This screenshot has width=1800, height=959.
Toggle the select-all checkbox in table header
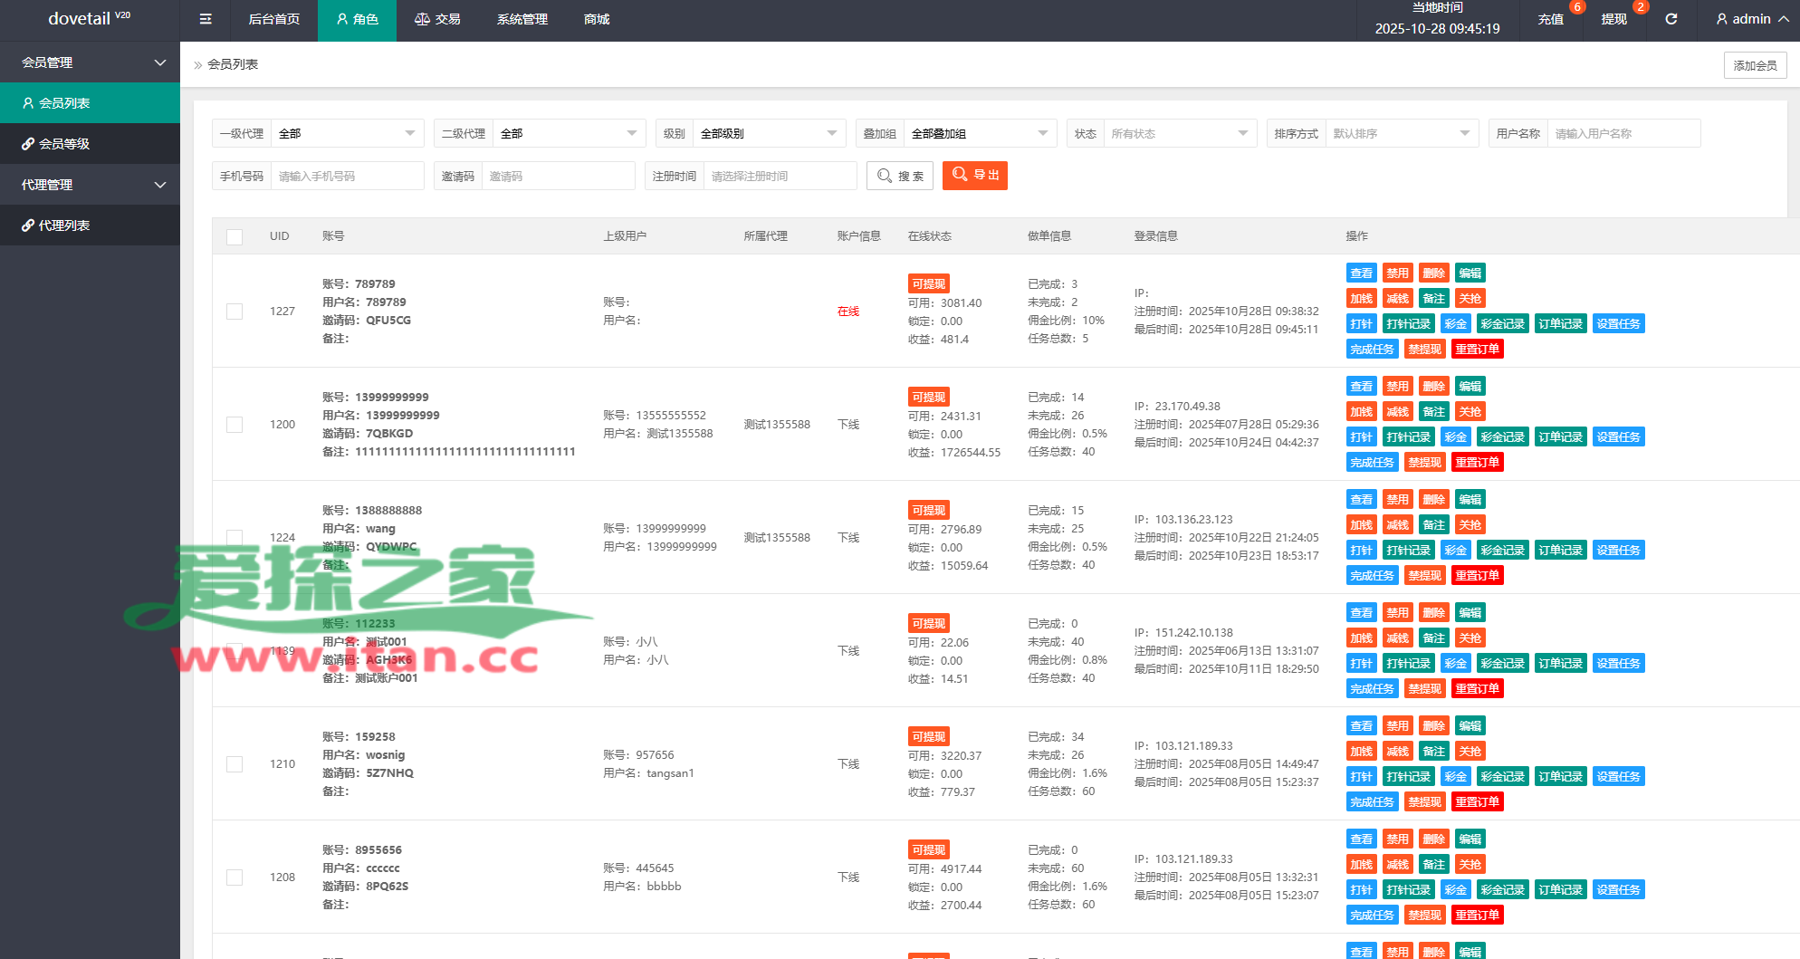point(235,237)
